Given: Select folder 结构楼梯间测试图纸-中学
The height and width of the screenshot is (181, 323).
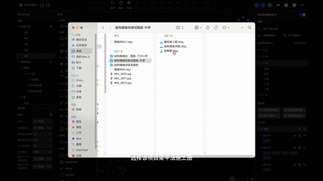Looking at the screenshot, I should (x=130, y=60).
